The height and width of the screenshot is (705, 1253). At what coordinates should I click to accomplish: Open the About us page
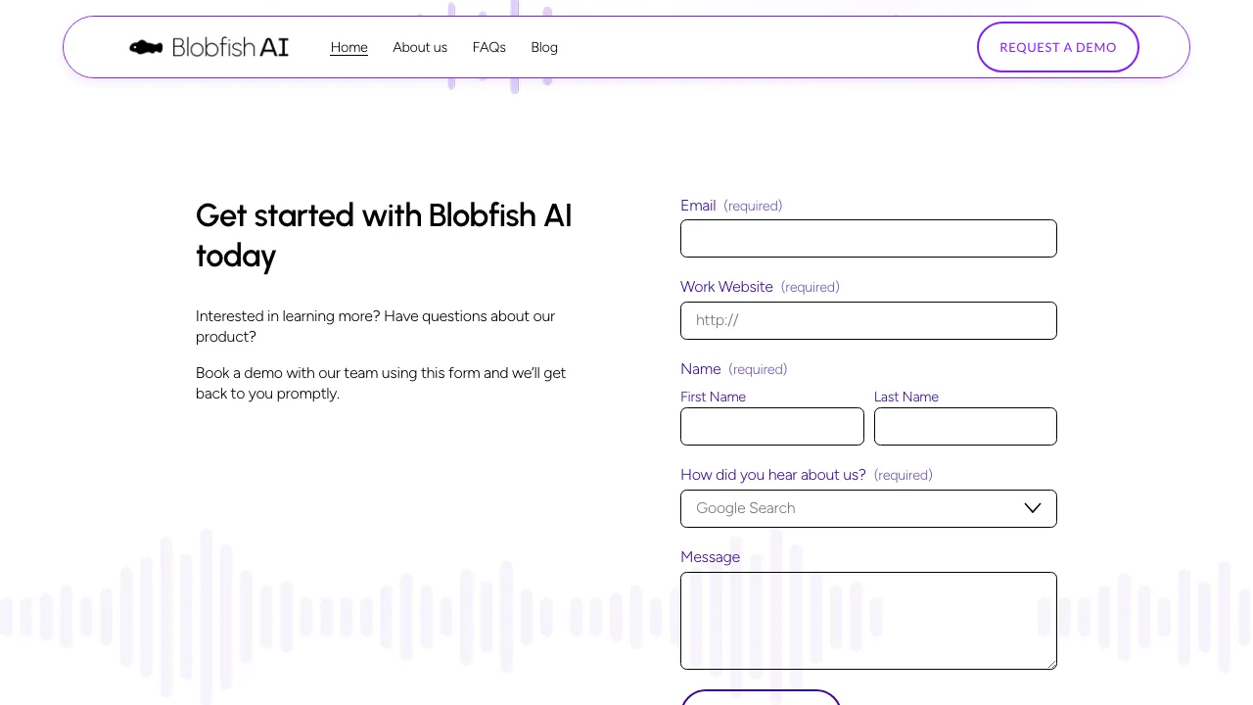pyautogui.click(x=420, y=47)
